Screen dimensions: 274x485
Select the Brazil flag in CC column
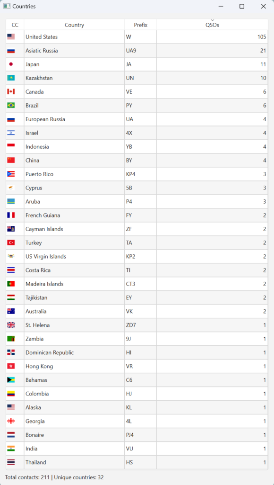[11, 106]
